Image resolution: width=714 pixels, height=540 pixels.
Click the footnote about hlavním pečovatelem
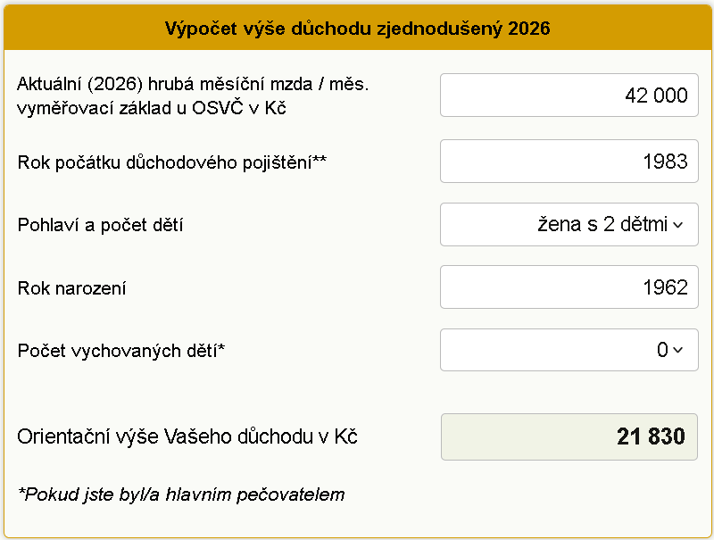pos(181,494)
